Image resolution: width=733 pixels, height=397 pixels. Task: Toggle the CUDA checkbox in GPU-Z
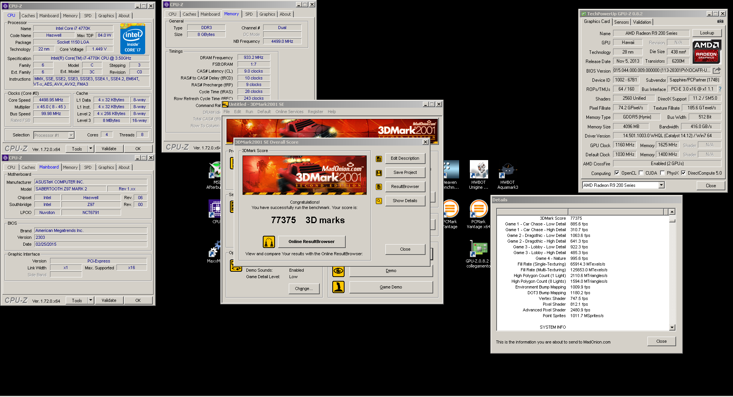click(x=641, y=173)
